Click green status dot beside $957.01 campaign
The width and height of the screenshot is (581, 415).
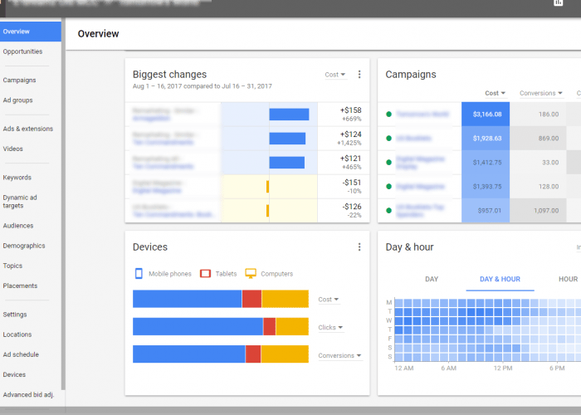388,211
